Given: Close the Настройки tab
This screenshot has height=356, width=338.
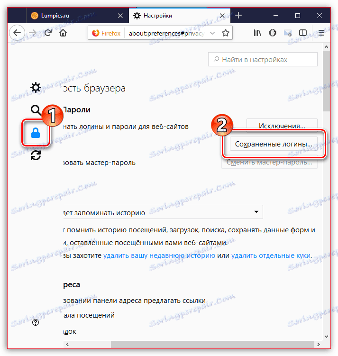Looking at the screenshot, I should point(222,16).
